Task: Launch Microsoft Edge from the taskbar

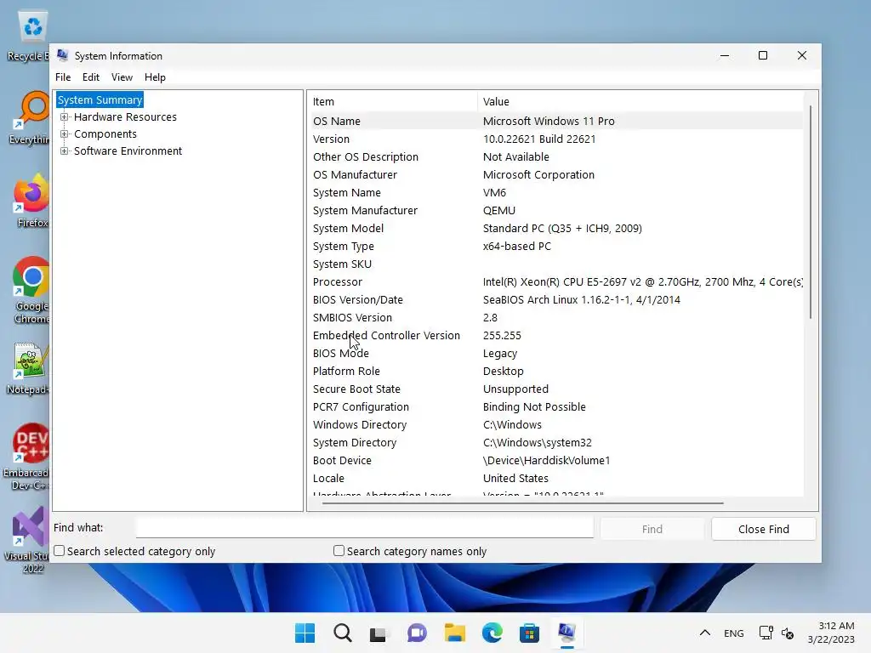Action: (492, 633)
